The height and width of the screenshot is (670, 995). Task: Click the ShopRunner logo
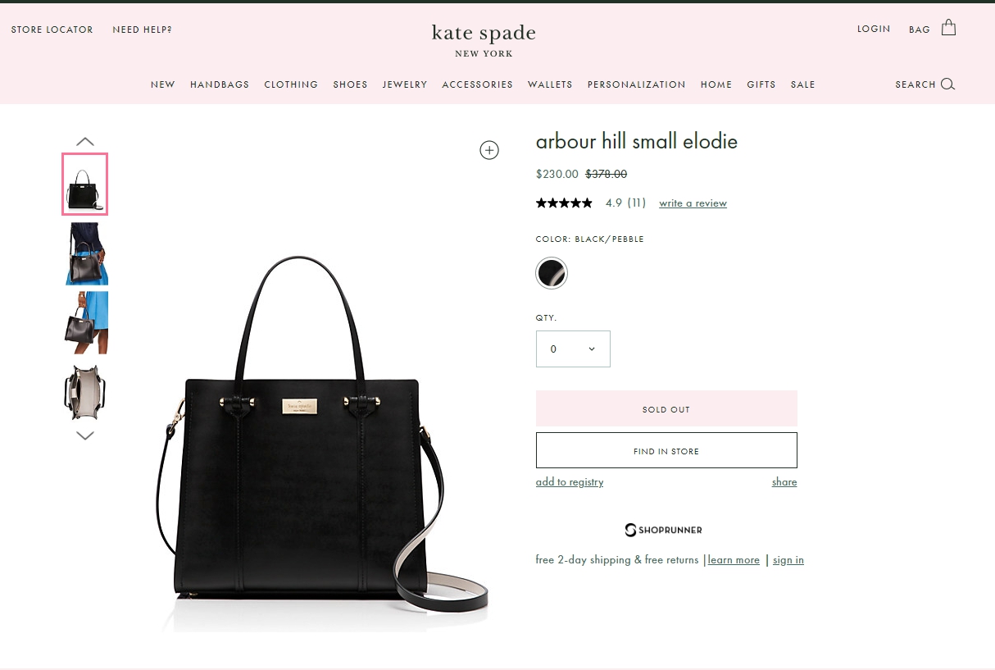664,530
